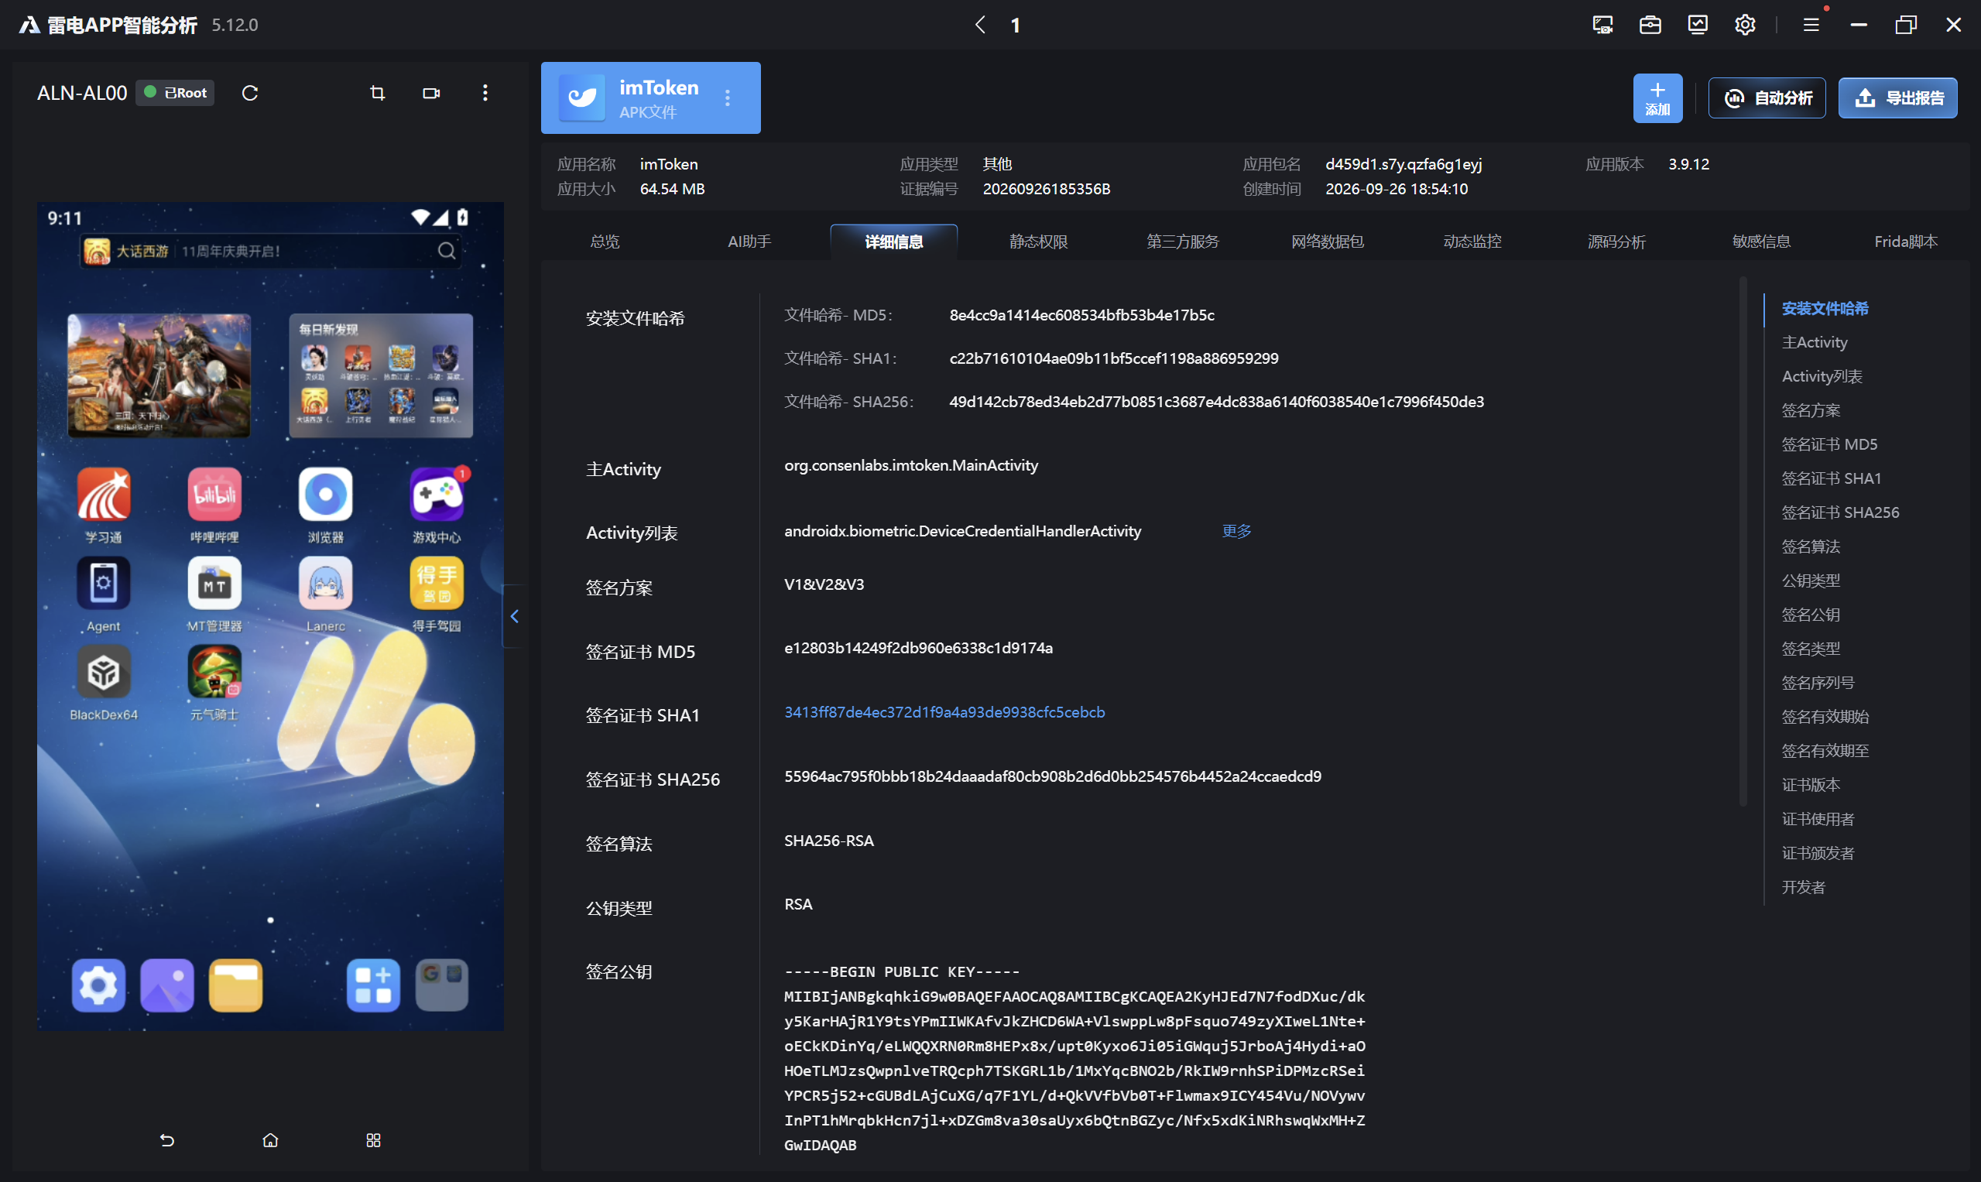Viewport: 1981px width, 1182px height.
Task: Click the screen mirror icon in title bar
Action: coord(1602,25)
